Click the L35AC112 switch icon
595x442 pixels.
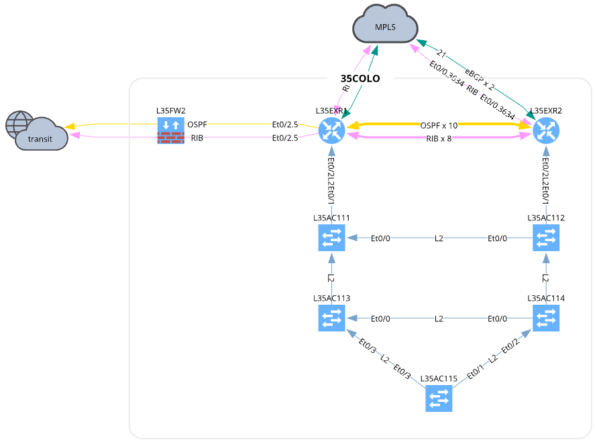coord(546,238)
